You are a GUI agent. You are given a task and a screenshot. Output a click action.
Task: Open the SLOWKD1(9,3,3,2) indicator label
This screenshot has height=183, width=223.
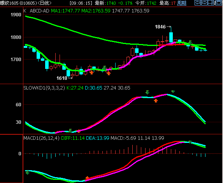(44, 88)
